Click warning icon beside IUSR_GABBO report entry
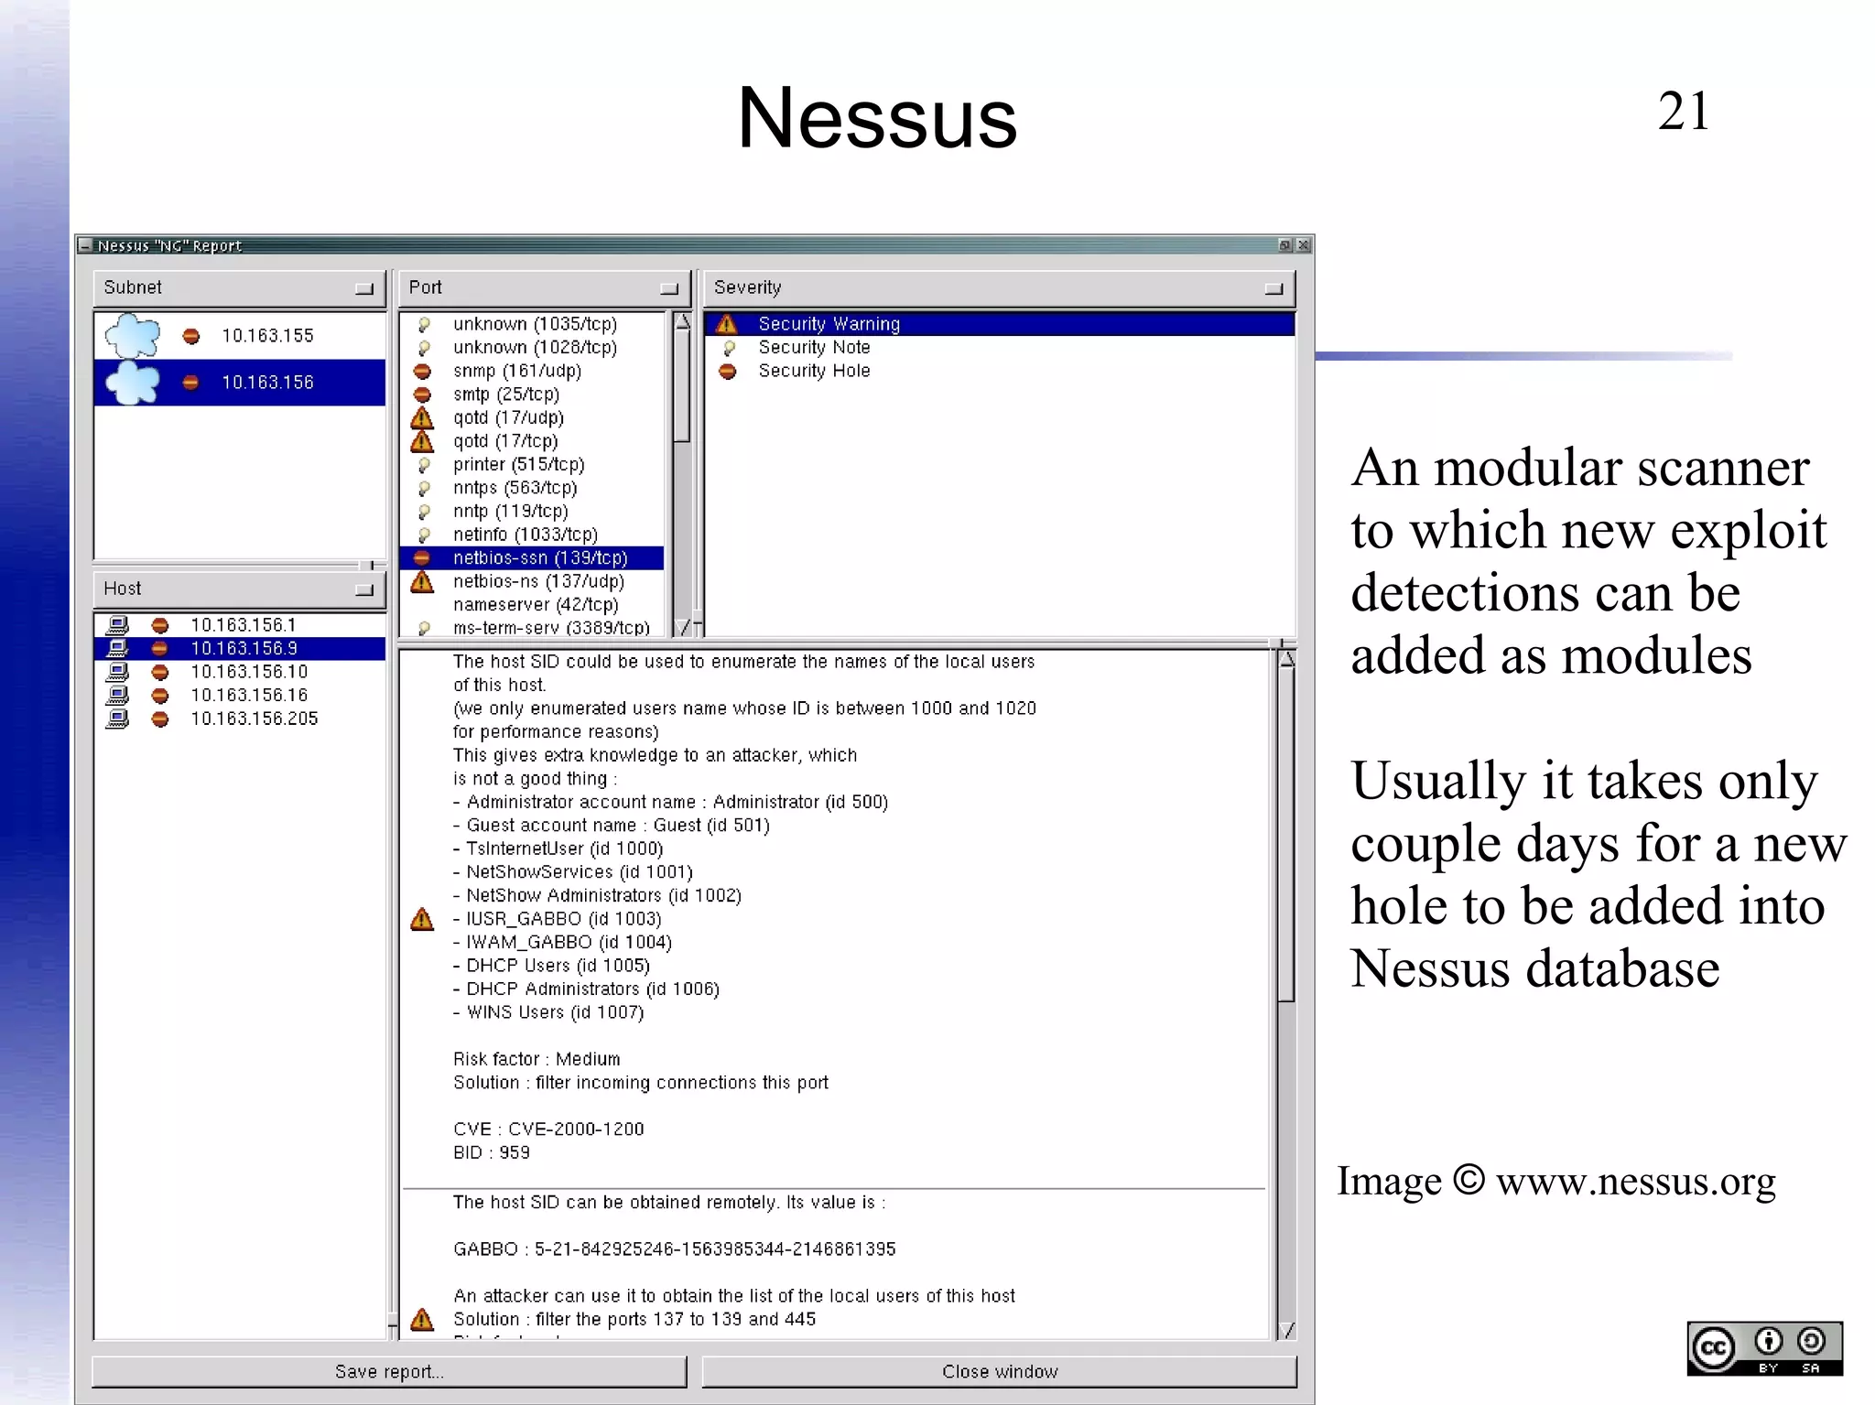The width and height of the screenshot is (1875, 1405). 422,919
